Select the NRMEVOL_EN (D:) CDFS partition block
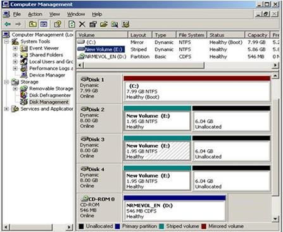283x232 pixels. click(174, 211)
